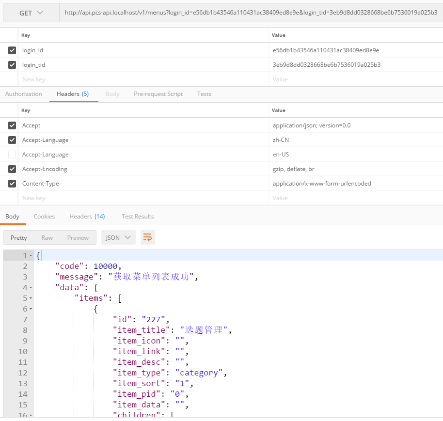The height and width of the screenshot is (421, 443).
Task: Open the JSON format dropdown
Action: pos(118,237)
